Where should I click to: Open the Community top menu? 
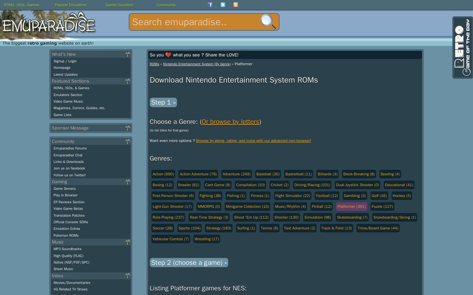pyautogui.click(x=166, y=5)
